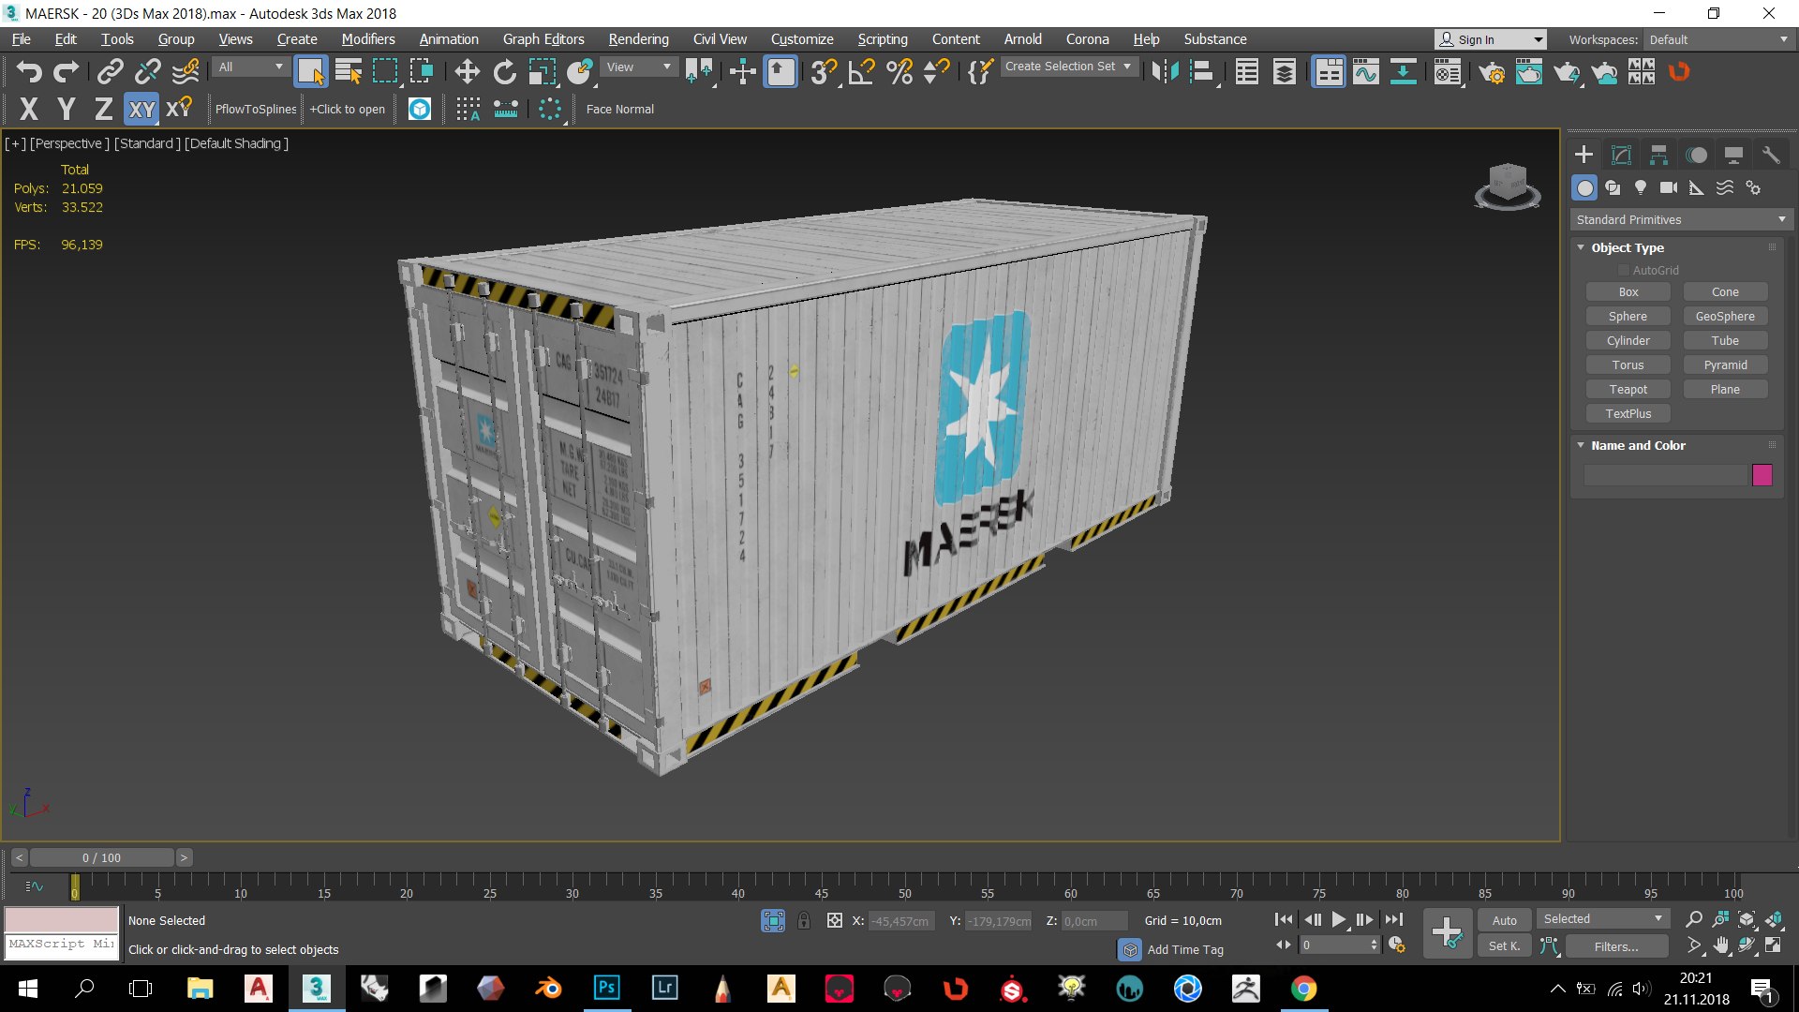Toggle the Selection Lock padlock
Screen dimensions: 1799x1012
[x=804, y=921]
